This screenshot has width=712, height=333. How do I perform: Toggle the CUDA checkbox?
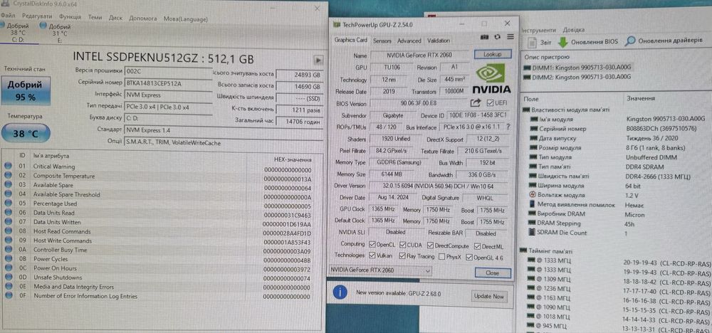(x=402, y=245)
